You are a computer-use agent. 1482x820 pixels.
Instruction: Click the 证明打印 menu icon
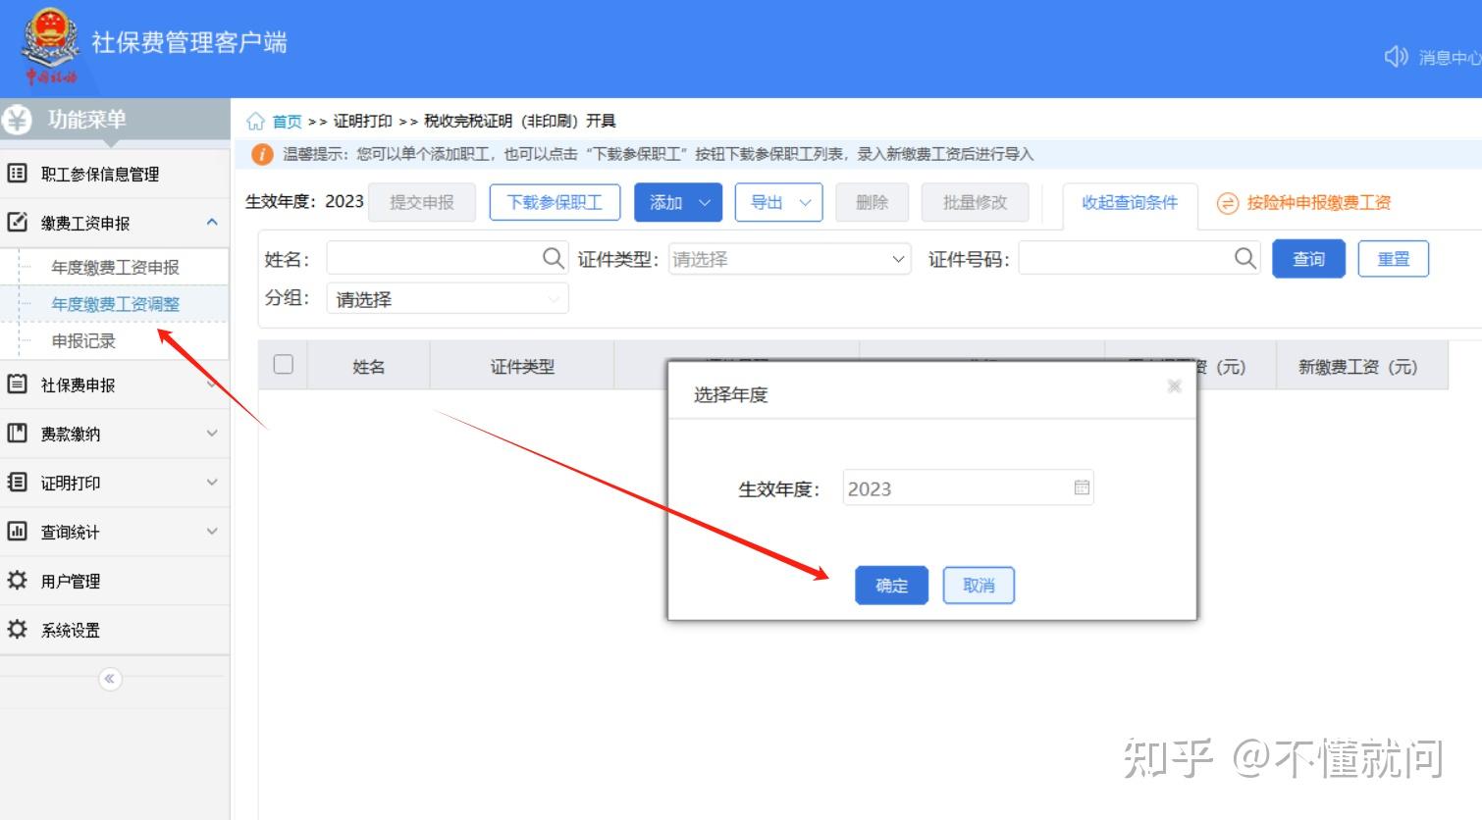[17, 483]
